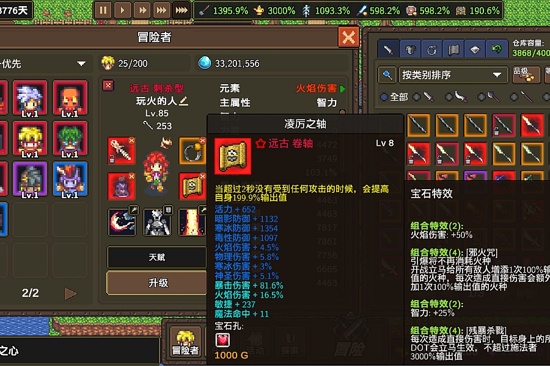Select the 全部 filter radio button
550x366 pixels.
(x=384, y=96)
